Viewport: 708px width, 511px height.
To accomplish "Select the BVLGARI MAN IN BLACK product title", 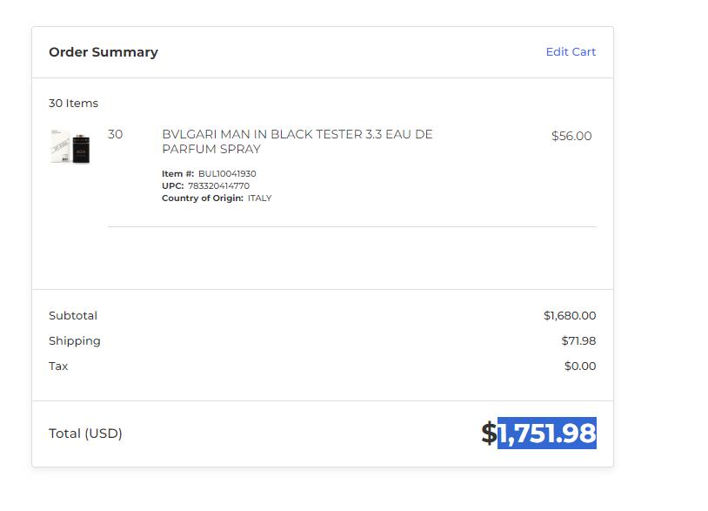I will [x=297, y=141].
